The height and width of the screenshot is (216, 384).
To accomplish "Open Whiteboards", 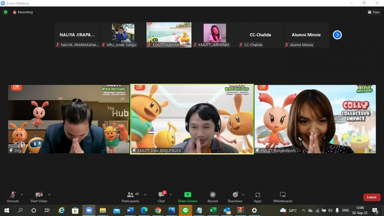I will point(283,197).
